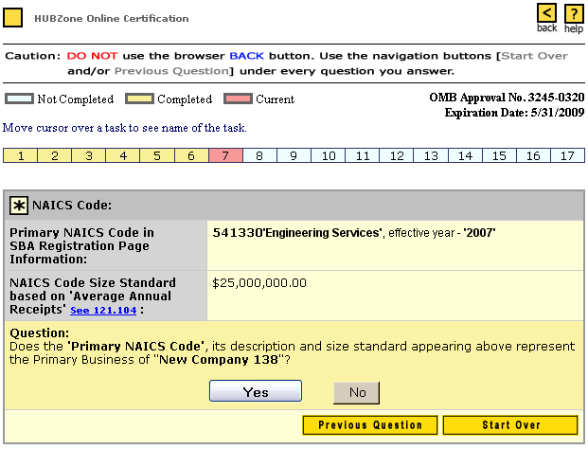Image resolution: width=588 pixels, height=449 pixels.
Task: Go to task step 11
Action: click(363, 155)
